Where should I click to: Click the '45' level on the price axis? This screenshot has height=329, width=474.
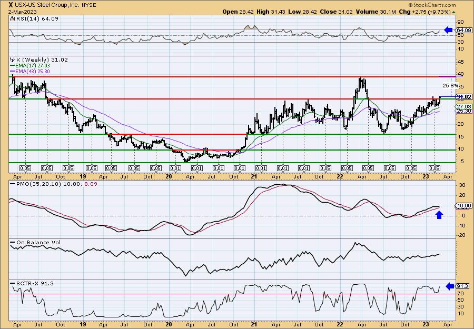pyautogui.click(x=460, y=62)
